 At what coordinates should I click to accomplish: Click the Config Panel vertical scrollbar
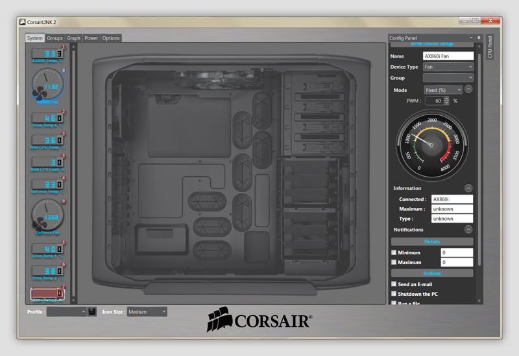click(479, 159)
